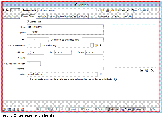Check the Mala Direta e-mail exclusion checkbox
This screenshot has height=118, width=163.
coord(28,79)
